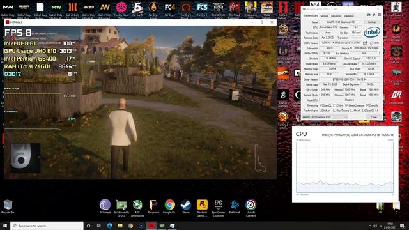Open Task View on the taskbar
The width and height of the screenshot is (409, 230).
tap(99, 226)
